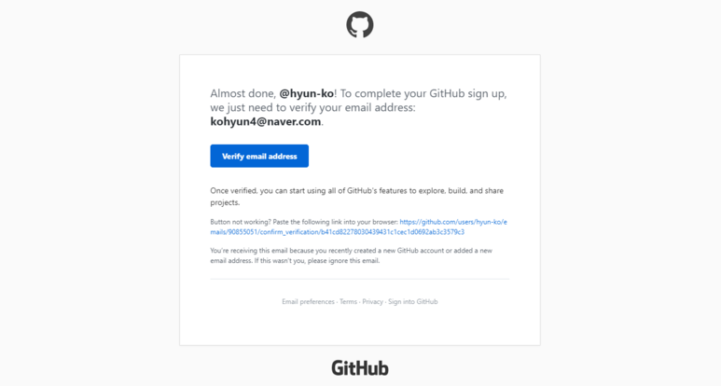Click the horizontal divider above the footer links

(360, 279)
